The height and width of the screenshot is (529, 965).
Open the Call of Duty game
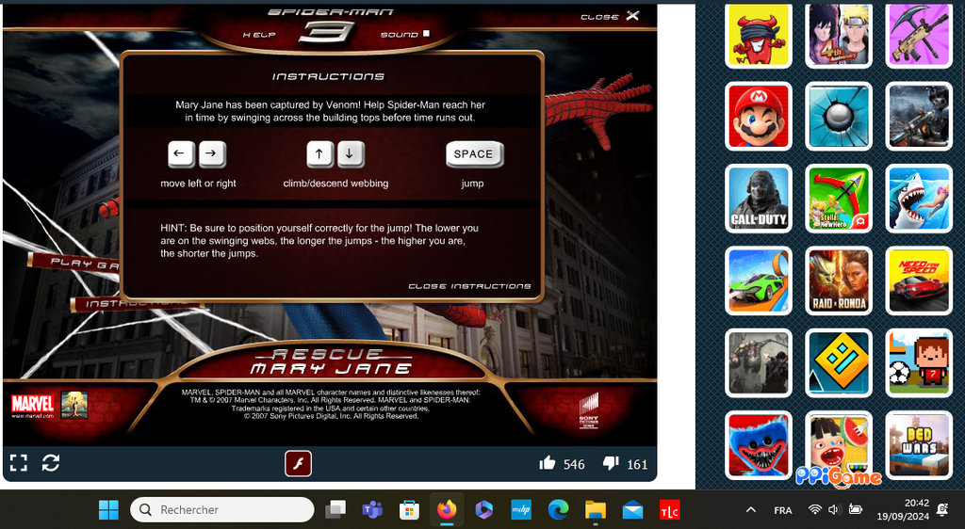[759, 199]
